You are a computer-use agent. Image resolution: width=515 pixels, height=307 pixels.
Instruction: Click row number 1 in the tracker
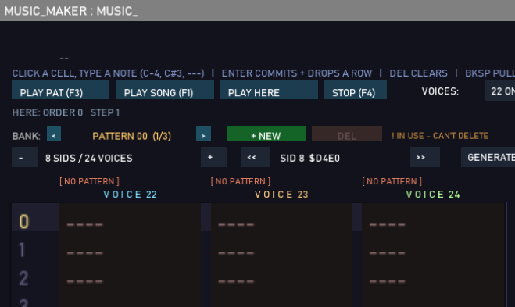click(22, 250)
